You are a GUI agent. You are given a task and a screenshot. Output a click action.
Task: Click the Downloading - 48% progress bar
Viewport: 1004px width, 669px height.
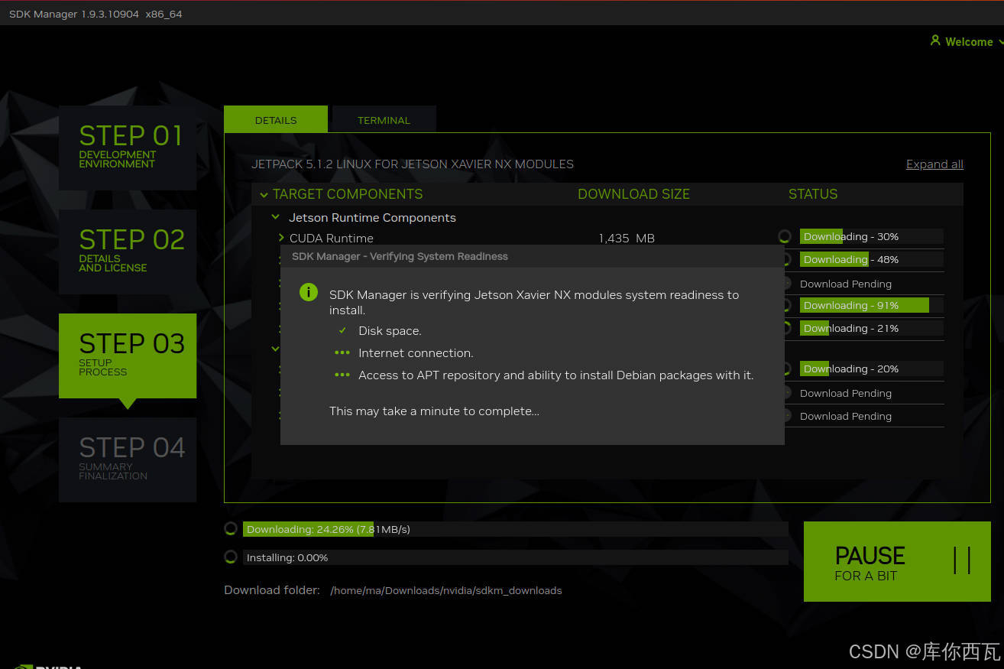pos(872,259)
